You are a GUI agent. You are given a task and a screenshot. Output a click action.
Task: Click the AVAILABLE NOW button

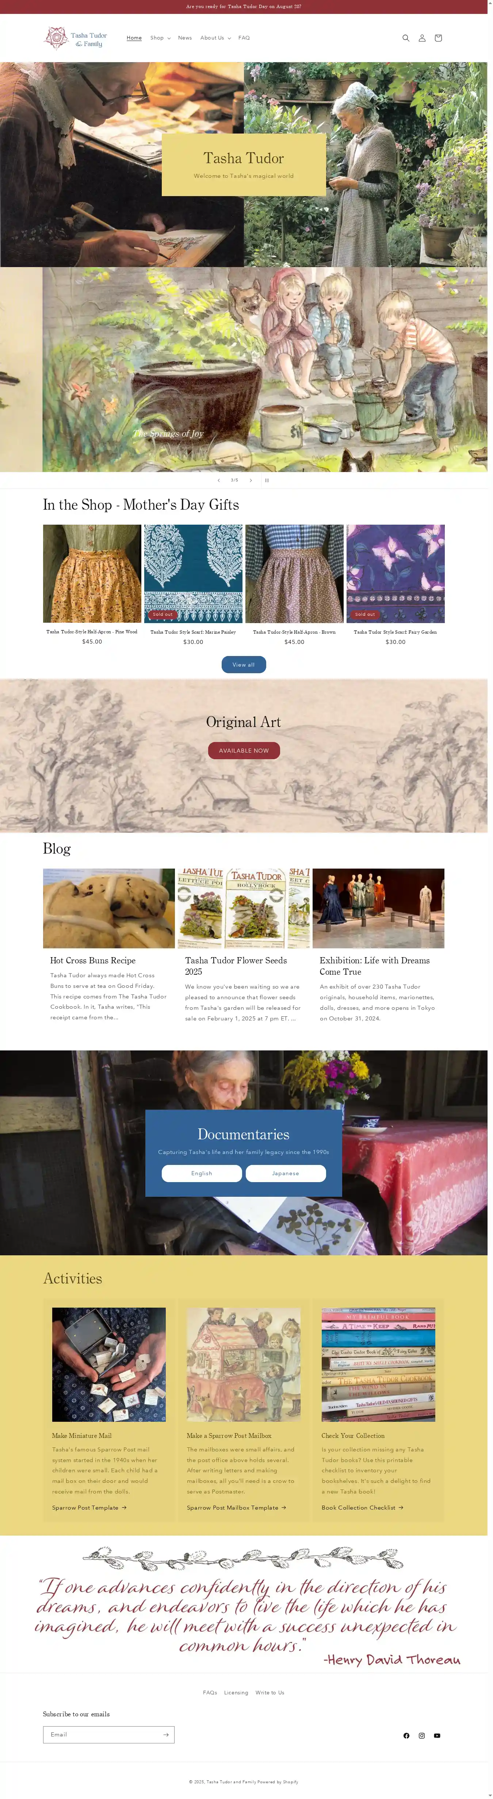(x=244, y=750)
